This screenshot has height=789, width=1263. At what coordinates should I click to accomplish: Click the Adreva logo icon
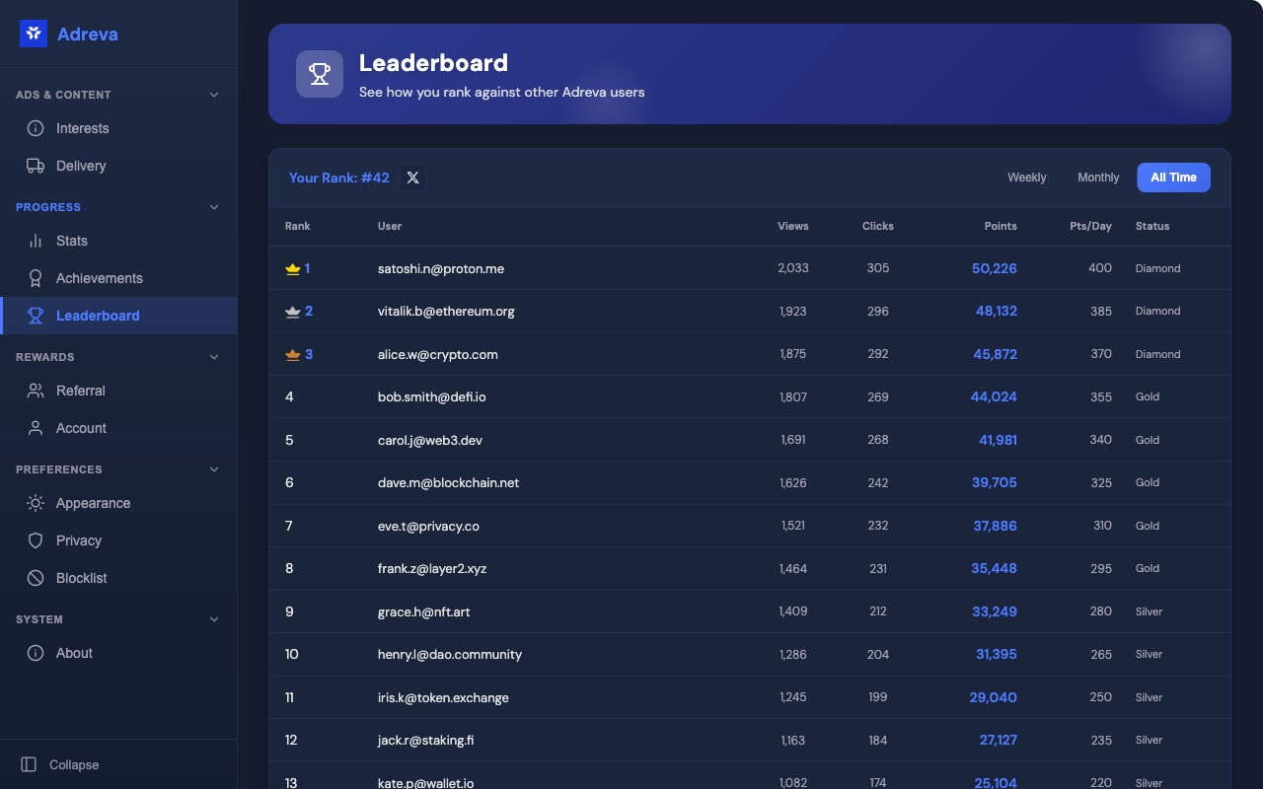click(x=34, y=34)
